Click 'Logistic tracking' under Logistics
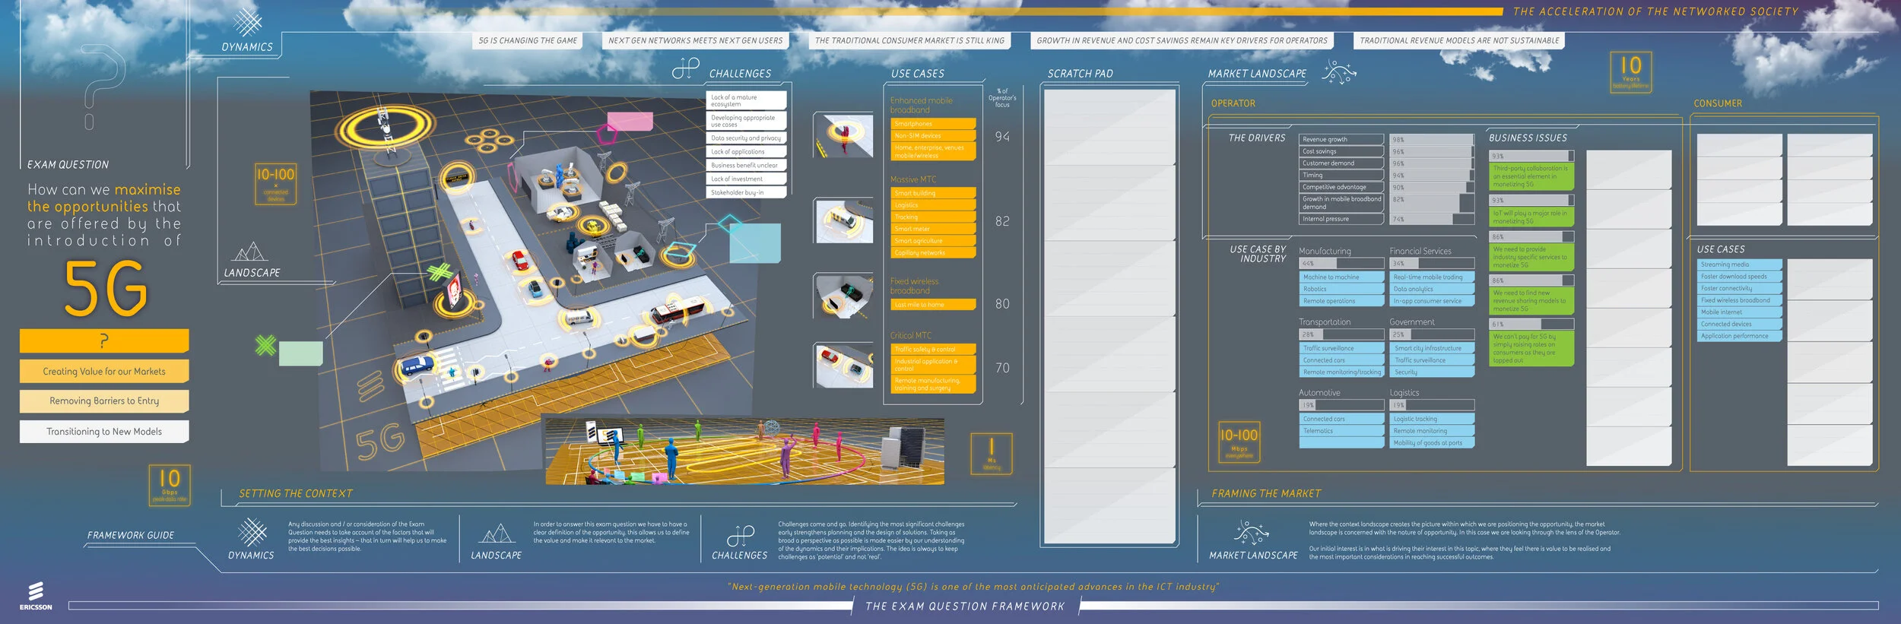Image resolution: width=1901 pixels, height=624 pixels. (x=1432, y=419)
